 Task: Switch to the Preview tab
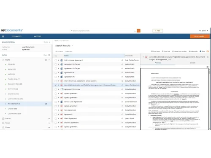158,63
